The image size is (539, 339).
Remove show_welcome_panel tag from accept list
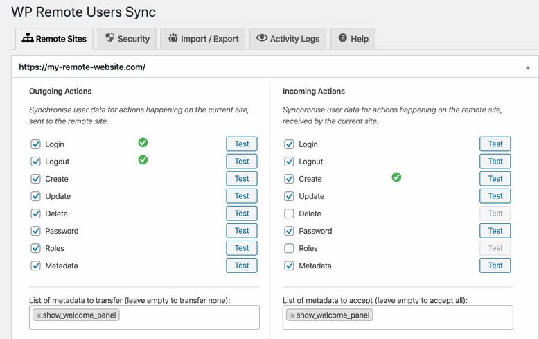(292, 315)
